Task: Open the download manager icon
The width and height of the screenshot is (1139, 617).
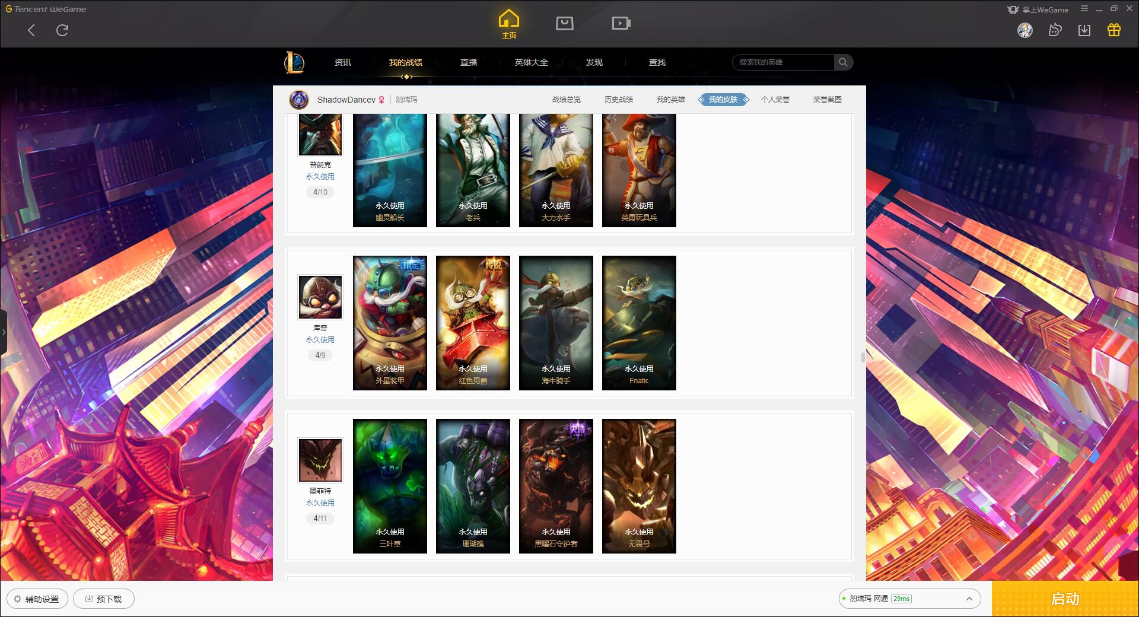Action: (1084, 30)
